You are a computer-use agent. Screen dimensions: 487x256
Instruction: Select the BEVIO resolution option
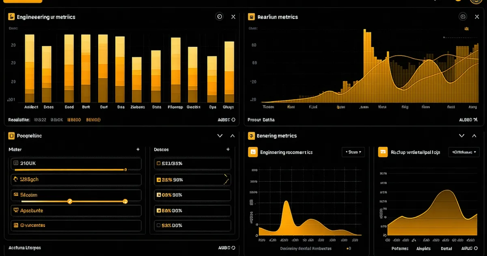tap(93, 120)
